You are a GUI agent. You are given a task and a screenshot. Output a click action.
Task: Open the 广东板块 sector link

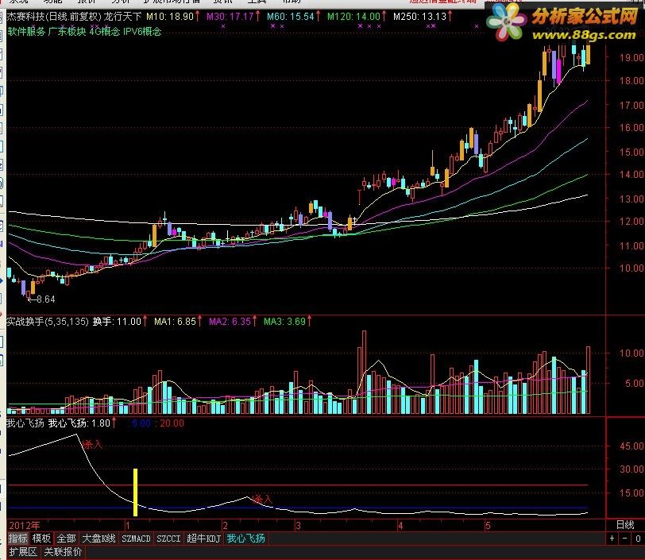(x=67, y=31)
